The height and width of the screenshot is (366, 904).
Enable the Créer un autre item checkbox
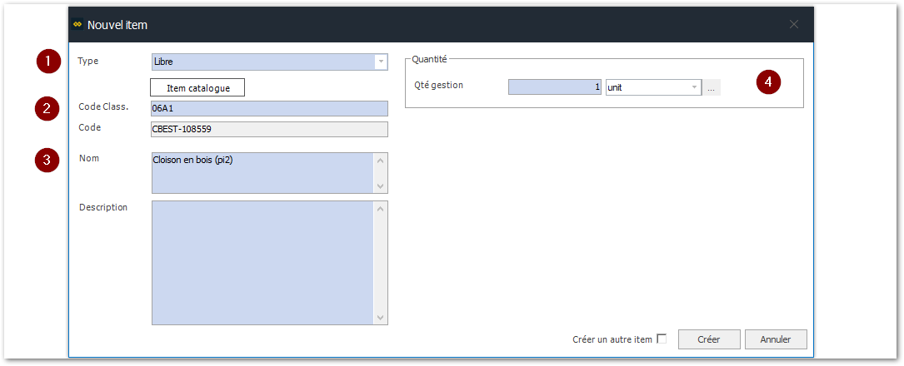[x=662, y=339]
